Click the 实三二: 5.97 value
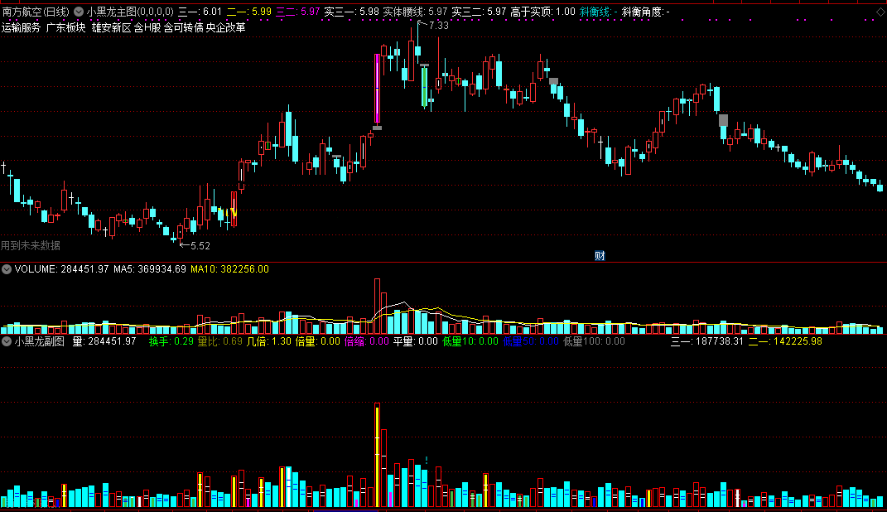 [x=479, y=12]
